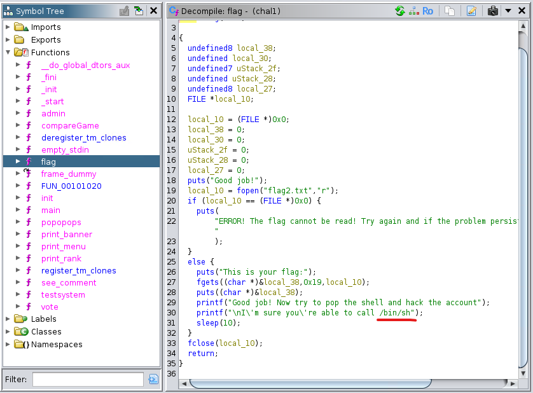Expand the Imports tree node
533x393 pixels.
[x=8, y=27]
